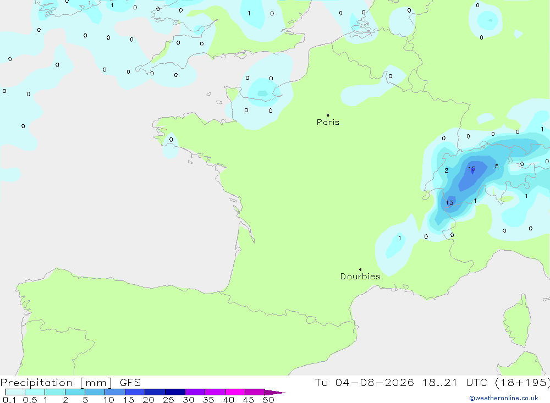550x403 pixels.
Task: Pick legend swatch between 5 and 10
Action: click(95, 392)
